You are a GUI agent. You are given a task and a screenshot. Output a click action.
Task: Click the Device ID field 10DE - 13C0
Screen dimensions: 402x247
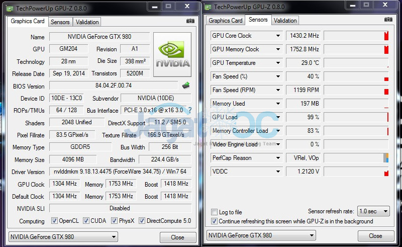click(66, 98)
